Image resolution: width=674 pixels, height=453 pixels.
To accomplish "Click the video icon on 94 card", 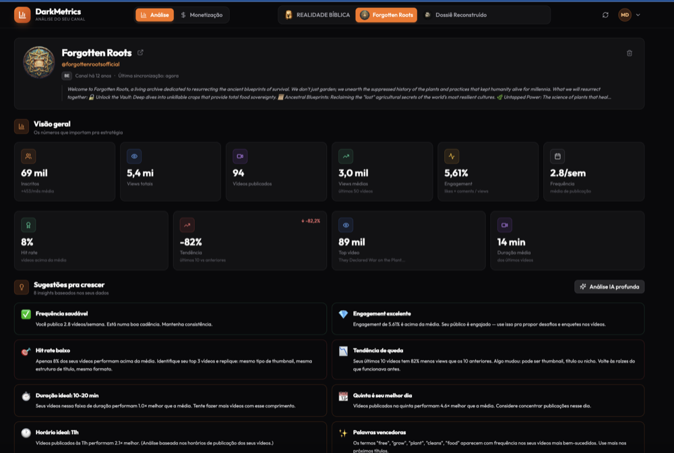I will click(x=240, y=156).
